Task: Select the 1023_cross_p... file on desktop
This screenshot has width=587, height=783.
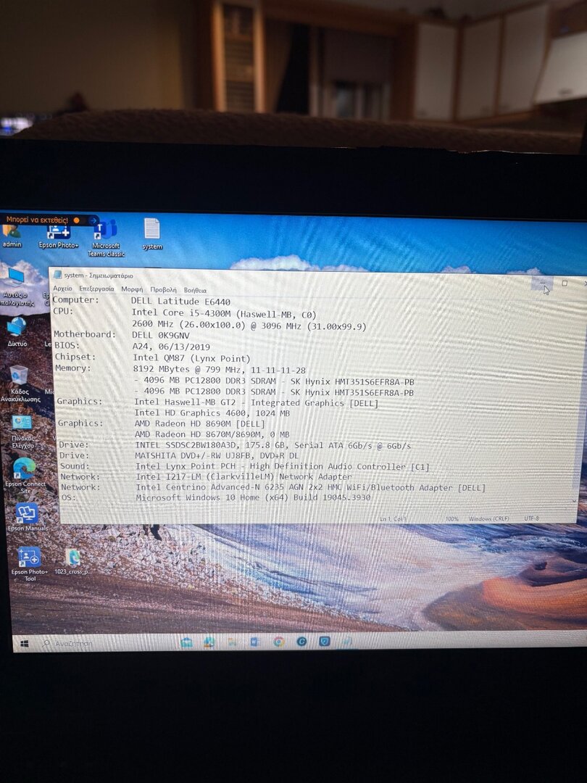Action: [x=73, y=563]
